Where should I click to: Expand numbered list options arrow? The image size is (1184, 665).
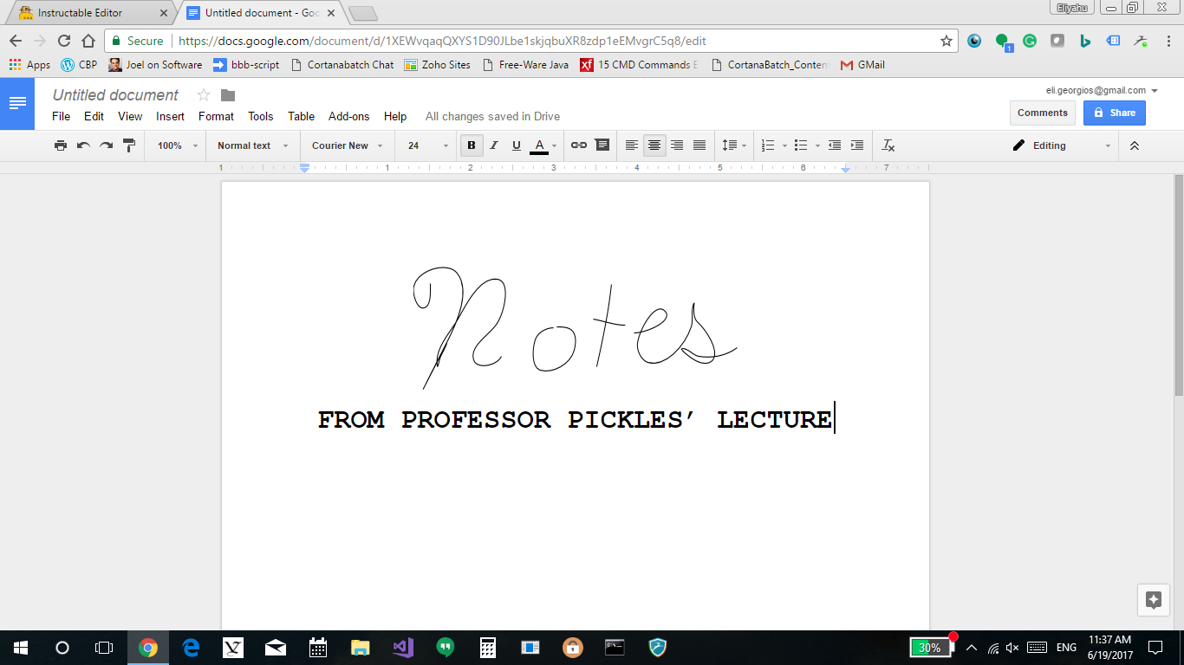pyautogui.click(x=784, y=145)
